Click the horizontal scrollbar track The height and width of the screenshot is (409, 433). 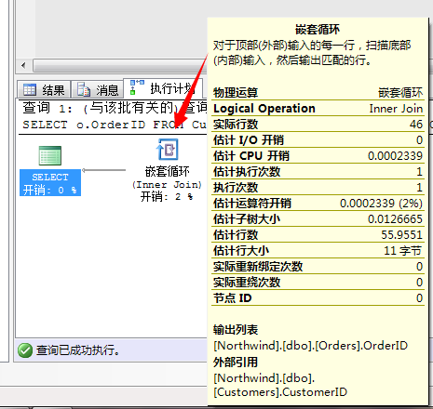[119, 66]
